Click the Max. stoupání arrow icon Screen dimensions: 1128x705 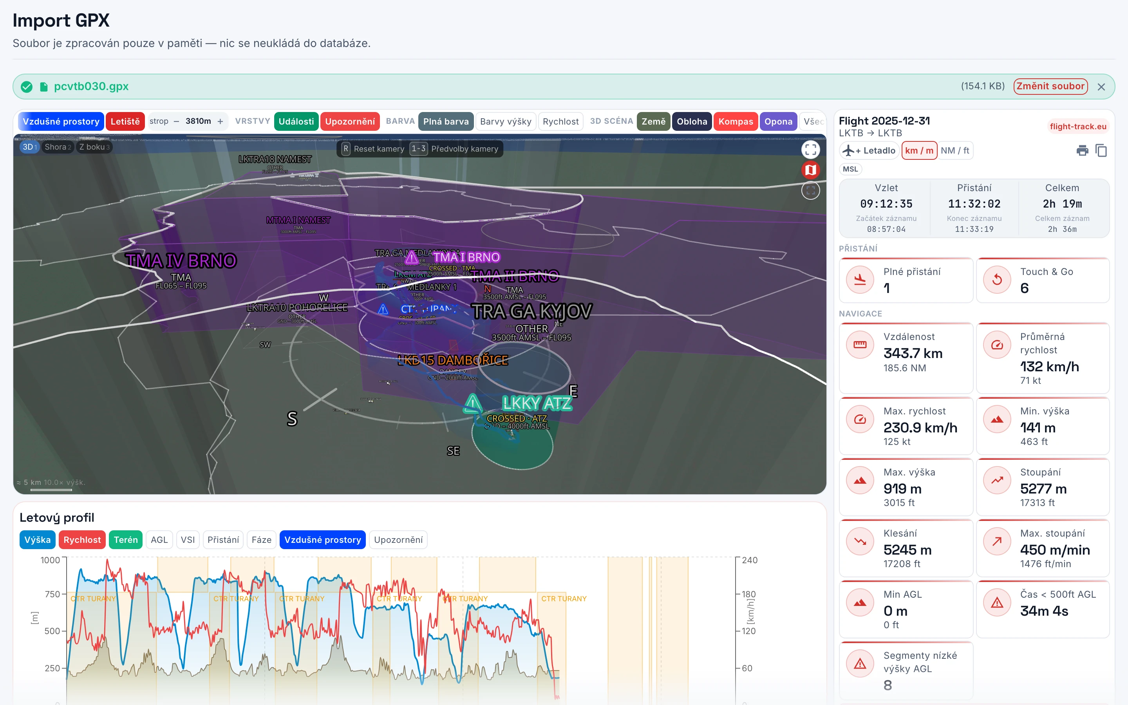coord(996,541)
